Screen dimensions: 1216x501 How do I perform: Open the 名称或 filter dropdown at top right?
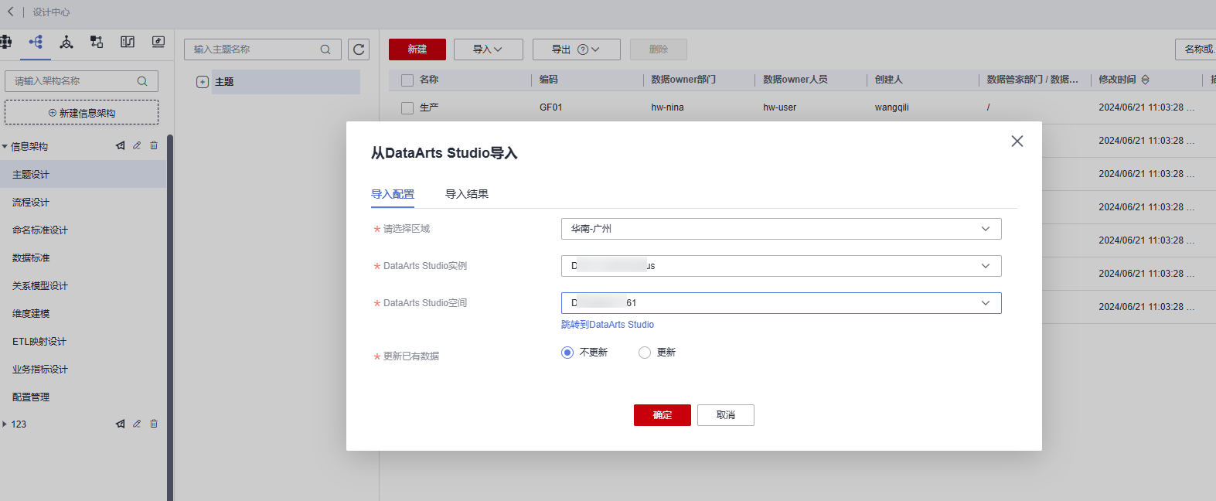(x=1196, y=49)
